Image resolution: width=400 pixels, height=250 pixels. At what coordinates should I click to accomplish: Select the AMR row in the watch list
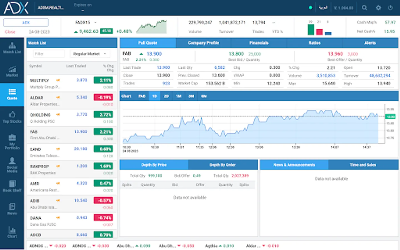coord(72,186)
